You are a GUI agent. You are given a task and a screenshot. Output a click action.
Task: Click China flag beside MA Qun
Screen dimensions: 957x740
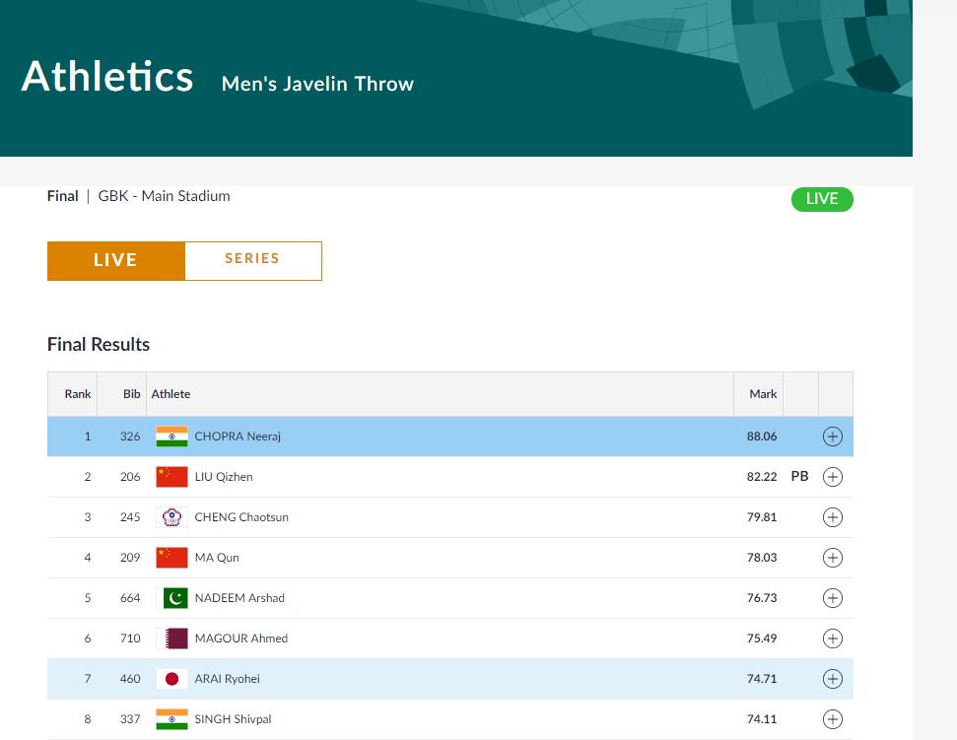(171, 558)
